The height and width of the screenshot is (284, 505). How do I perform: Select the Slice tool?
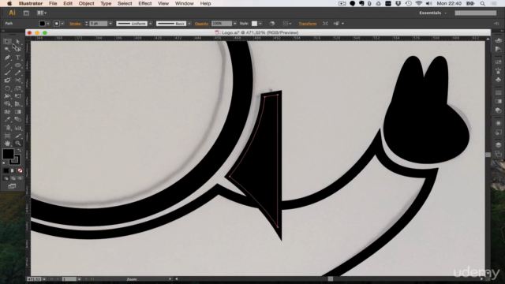tap(17, 136)
